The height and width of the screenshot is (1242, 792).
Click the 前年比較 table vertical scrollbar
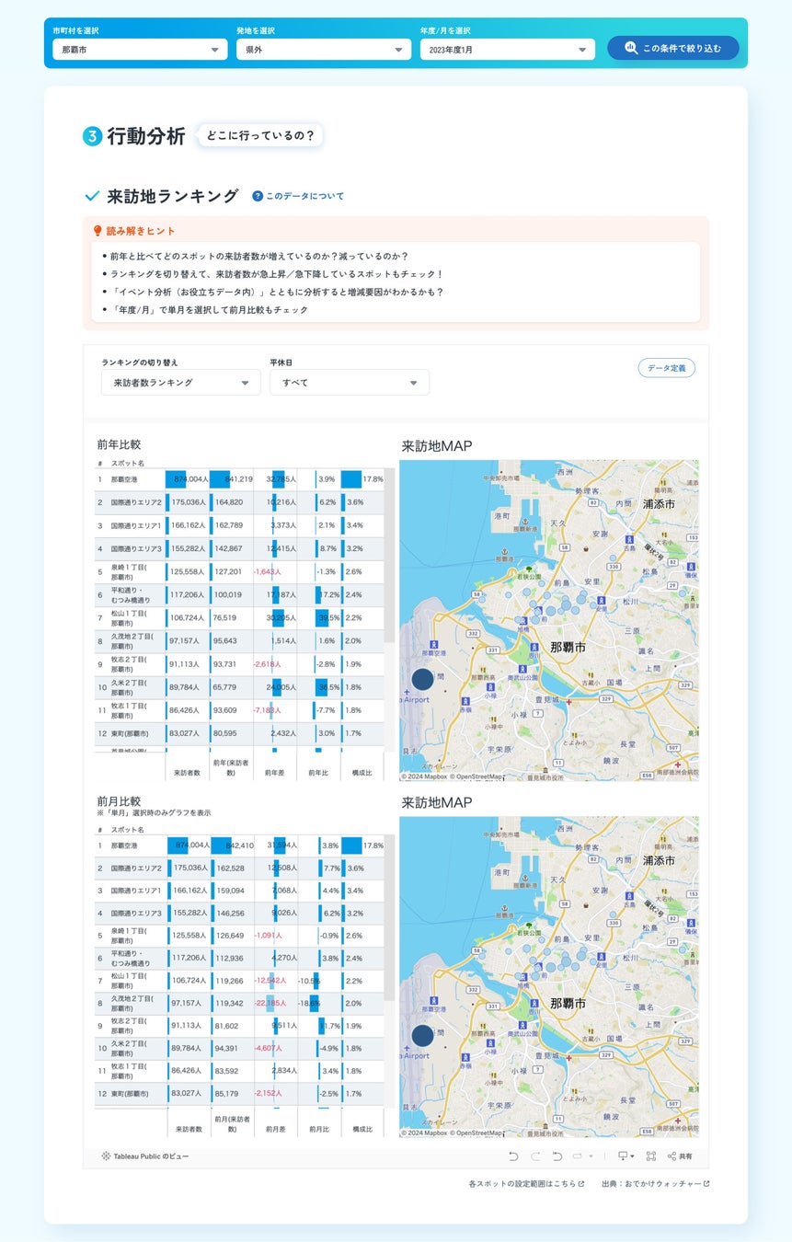click(x=390, y=555)
